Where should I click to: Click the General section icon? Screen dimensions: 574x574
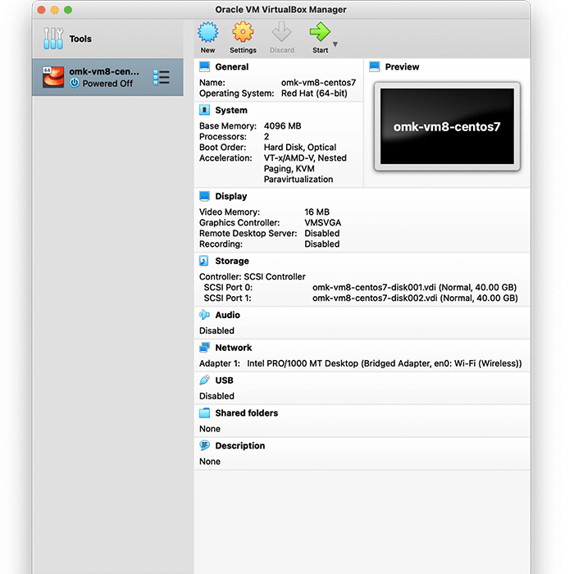pos(204,66)
